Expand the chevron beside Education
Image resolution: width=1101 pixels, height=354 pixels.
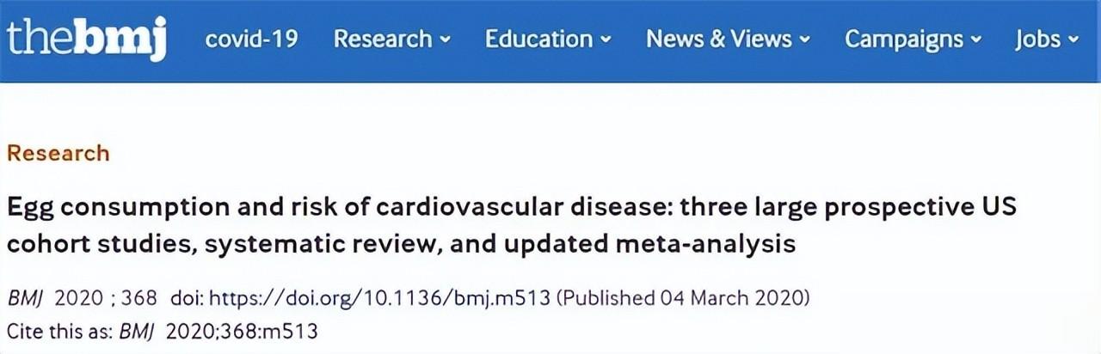[606, 40]
